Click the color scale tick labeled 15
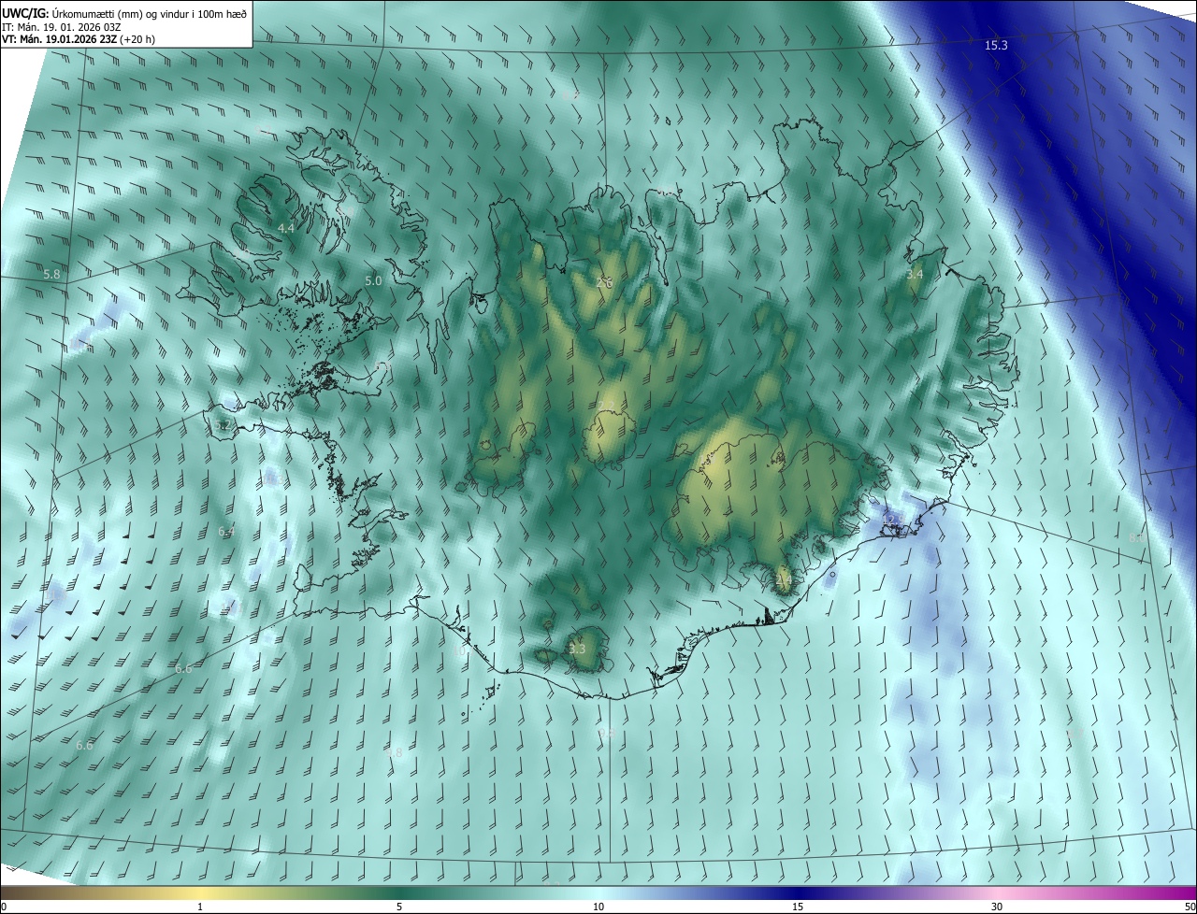This screenshot has width=1197, height=914. (798, 907)
